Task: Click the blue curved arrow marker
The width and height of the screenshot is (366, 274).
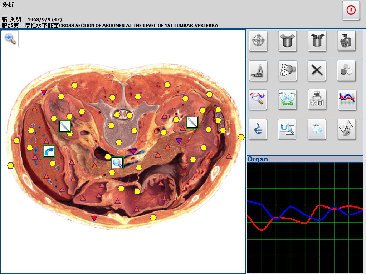Action: [49, 151]
